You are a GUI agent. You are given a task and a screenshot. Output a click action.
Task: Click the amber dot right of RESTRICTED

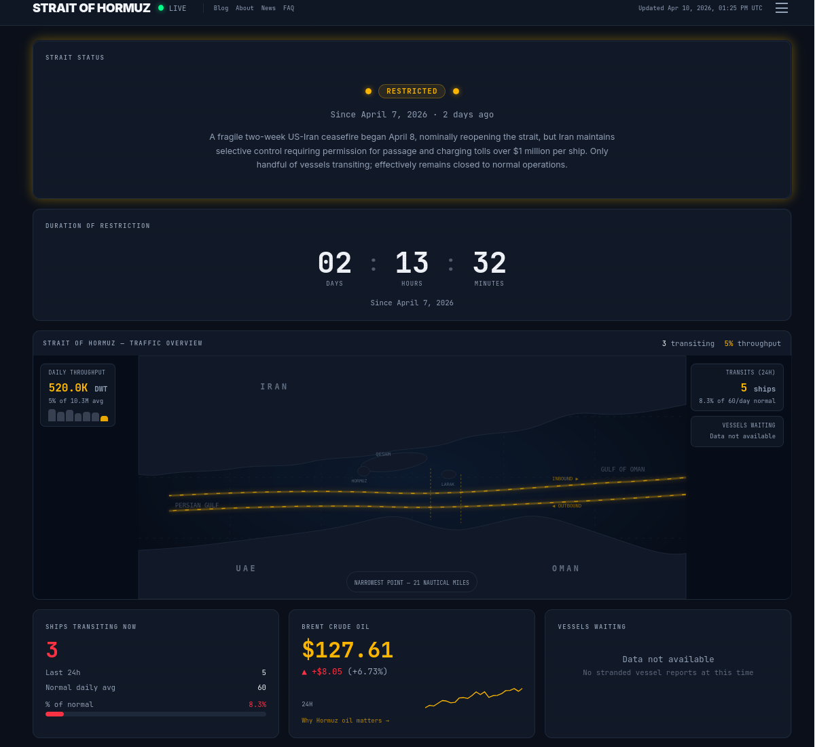tap(456, 91)
